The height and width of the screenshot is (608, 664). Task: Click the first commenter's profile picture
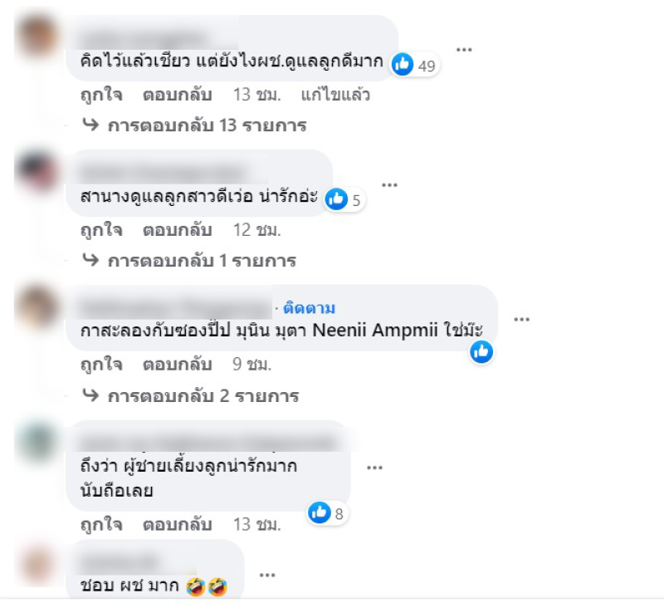[x=37, y=36]
